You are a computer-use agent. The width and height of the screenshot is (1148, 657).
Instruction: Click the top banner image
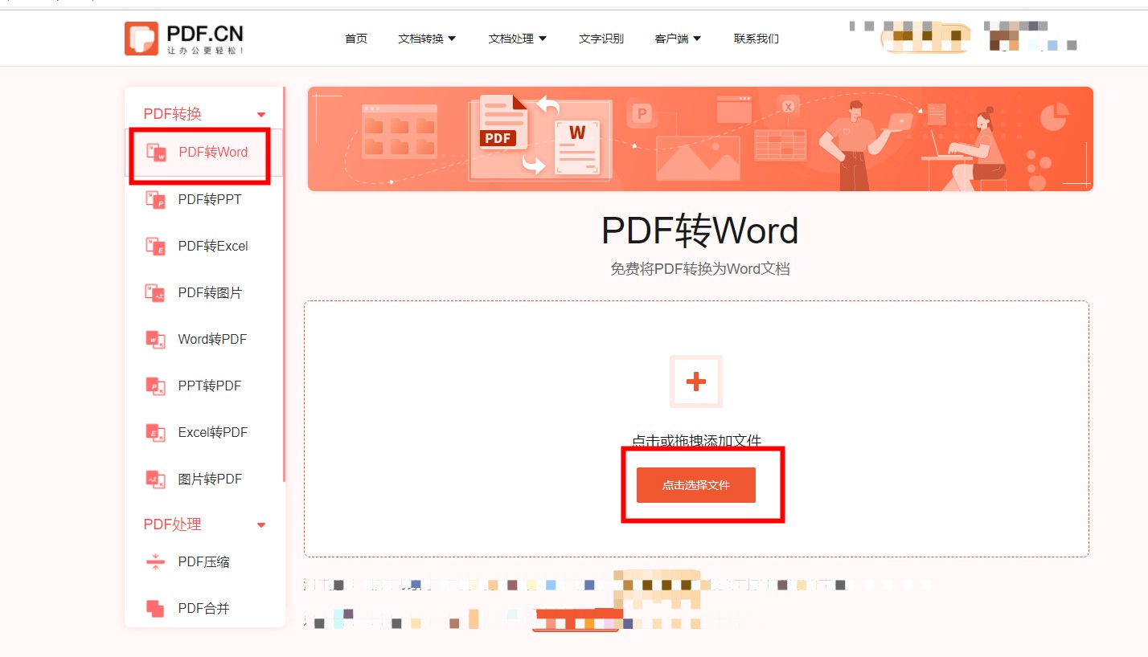click(700, 139)
